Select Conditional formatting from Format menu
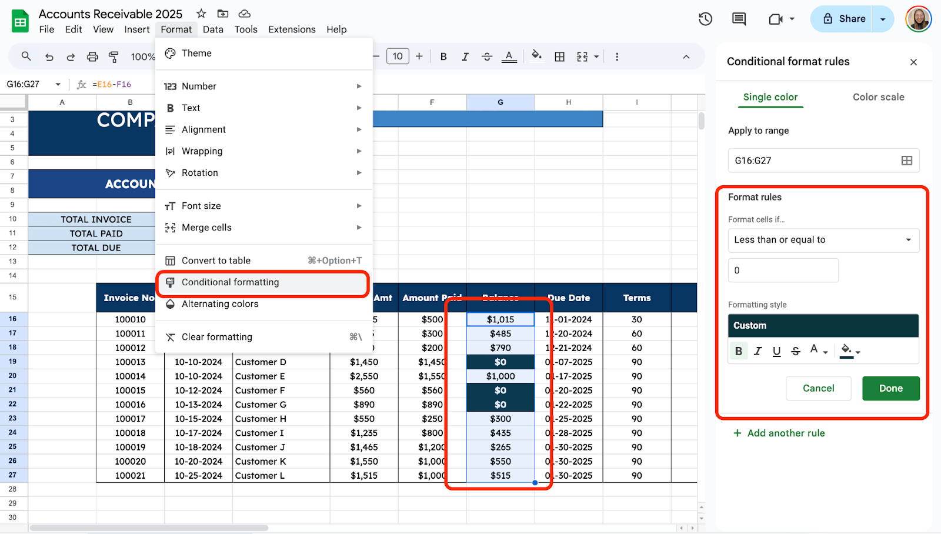 tap(263, 282)
